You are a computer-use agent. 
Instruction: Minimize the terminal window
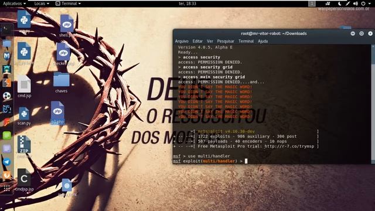pyautogui.click(x=353, y=33)
